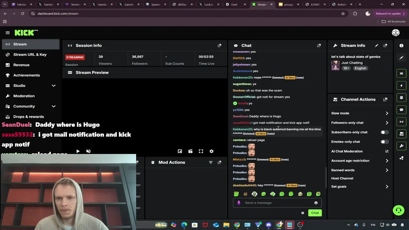The image size is (409, 230).
Task: Pop out the Channel Actions panel
Action: [385, 99]
